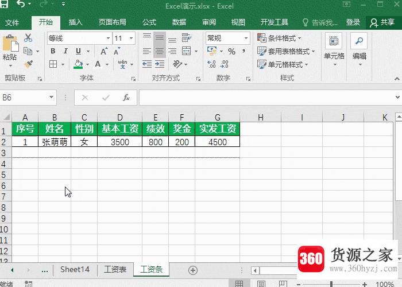The width and height of the screenshot is (402, 287).
Task: Open 单元格样式 dropdown
Action: pyautogui.click(x=283, y=64)
